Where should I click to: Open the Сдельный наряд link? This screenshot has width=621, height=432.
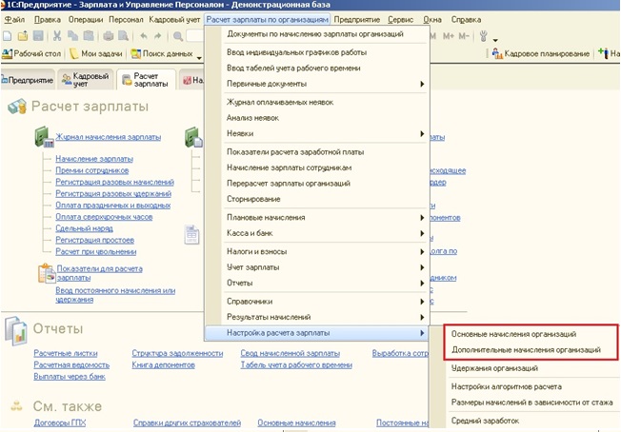click(84, 228)
